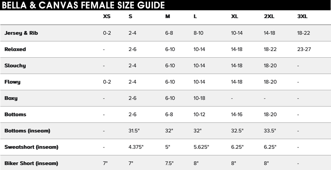Select the Bottoms (inseam) row label
The image size is (331, 170).
click(27, 131)
